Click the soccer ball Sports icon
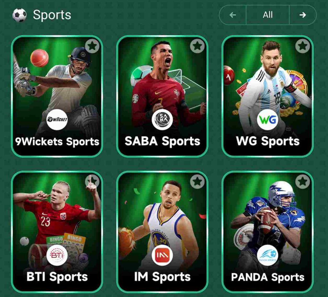The height and width of the screenshot is (297, 328). [20, 15]
